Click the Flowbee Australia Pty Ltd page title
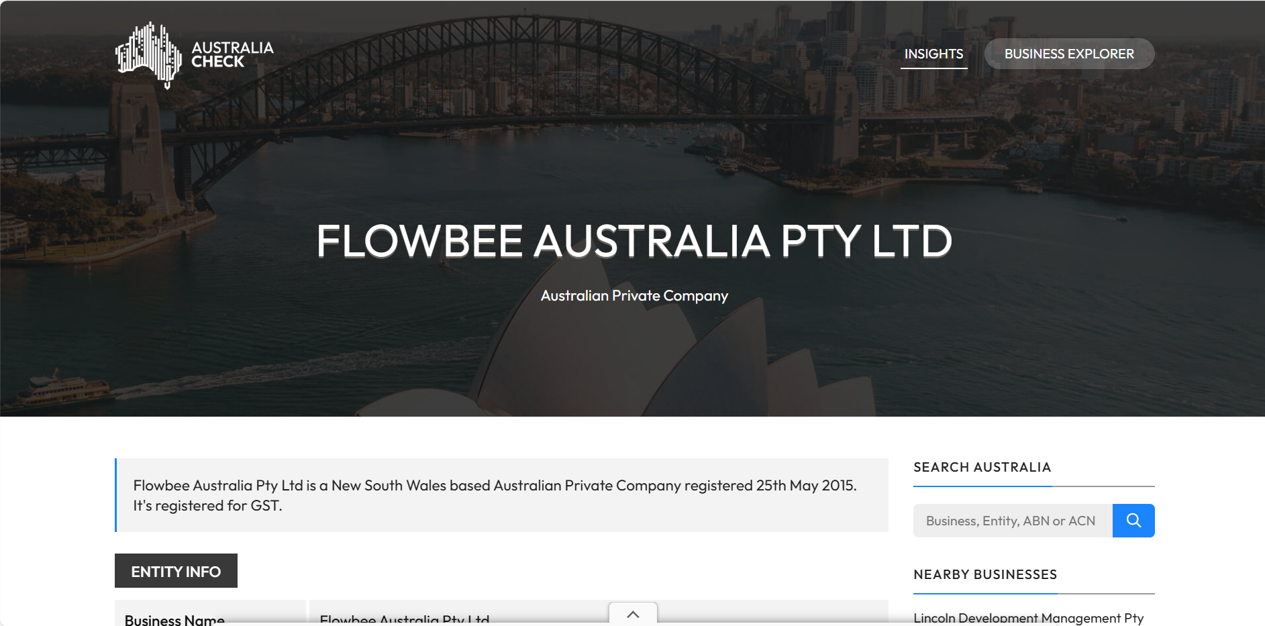The width and height of the screenshot is (1265, 626). click(x=634, y=241)
